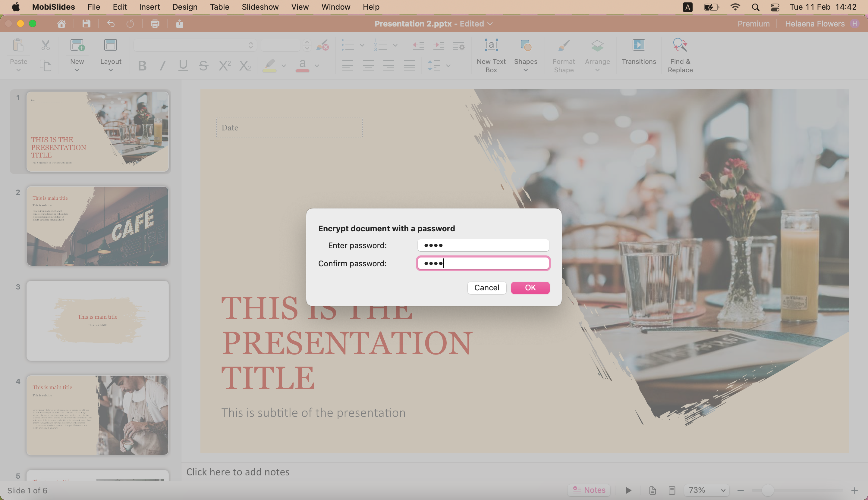This screenshot has height=500, width=868.
Task: Zoom in with the plus button
Action: click(855, 490)
